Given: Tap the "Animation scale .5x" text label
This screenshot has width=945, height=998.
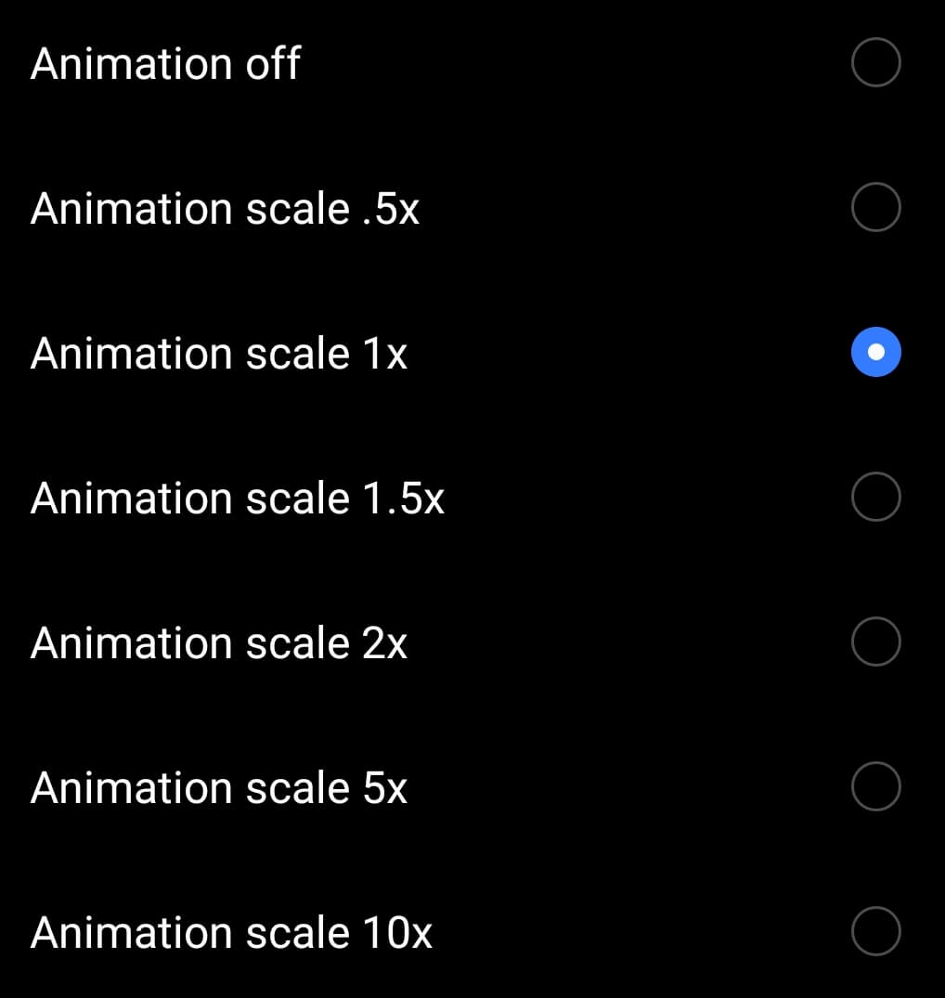Looking at the screenshot, I should (225, 209).
